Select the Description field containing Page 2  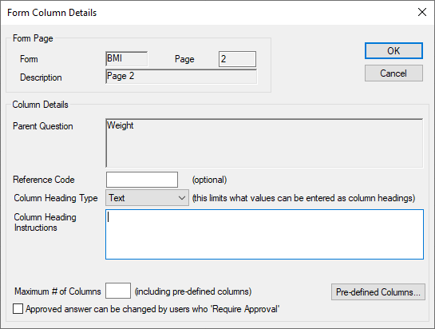[x=181, y=77]
